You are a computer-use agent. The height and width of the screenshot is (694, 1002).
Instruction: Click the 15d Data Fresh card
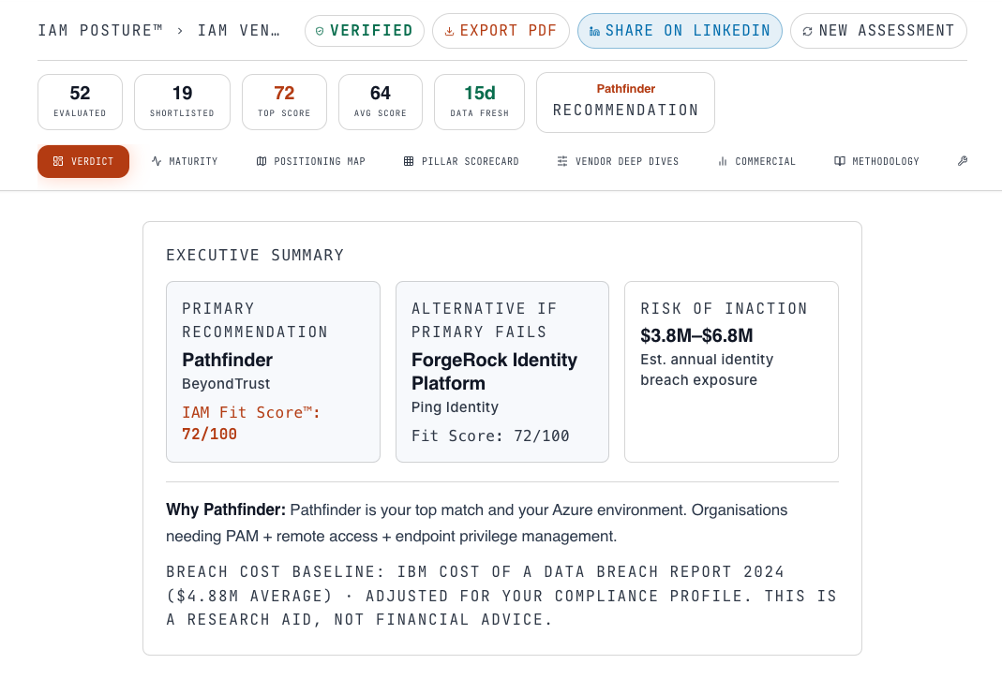(x=479, y=102)
